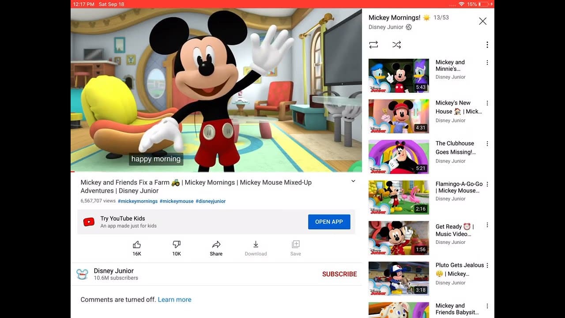
Task: Play Mickey's New House video thumbnail
Action: coord(399,116)
